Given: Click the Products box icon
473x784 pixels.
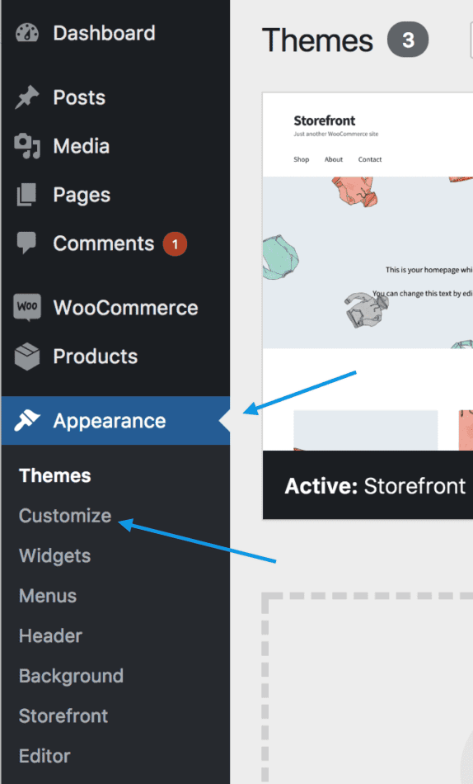Looking at the screenshot, I should 27,356.
